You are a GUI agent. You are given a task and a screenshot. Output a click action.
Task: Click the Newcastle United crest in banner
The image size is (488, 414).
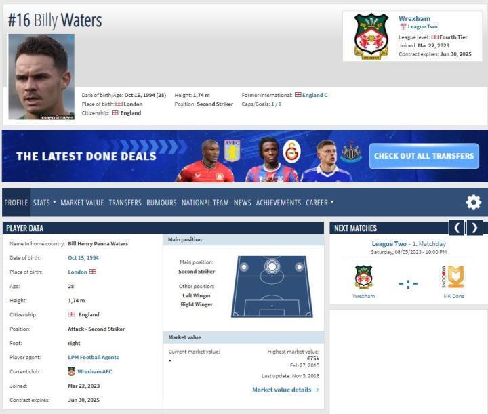[x=351, y=152]
